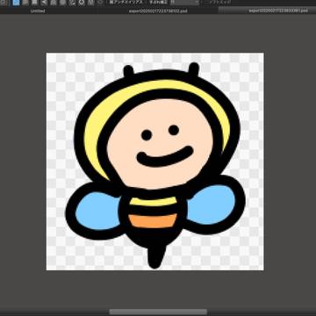Click the bee's blue right wing
316x316 pixels.
pos(212,205)
